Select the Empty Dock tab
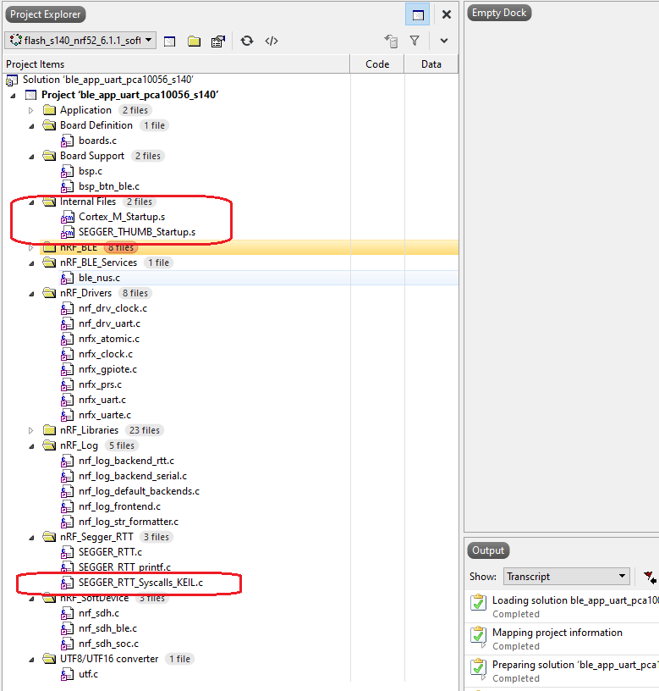659x691 pixels. coord(499,14)
